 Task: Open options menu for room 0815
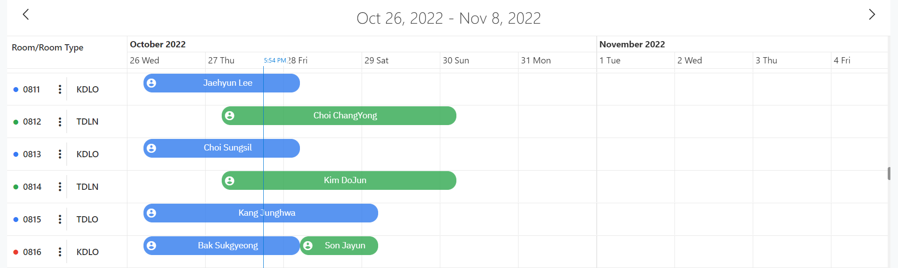pyautogui.click(x=60, y=219)
